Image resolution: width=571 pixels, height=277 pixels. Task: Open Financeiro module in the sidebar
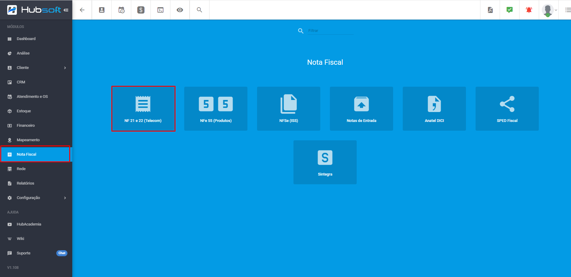click(x=36, y=126)
